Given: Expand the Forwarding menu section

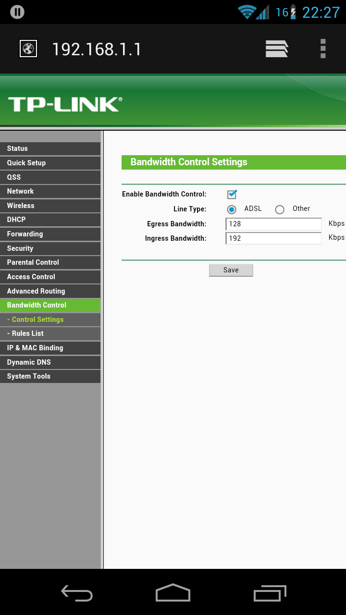Looking at the screenshot, I should click(x=50, y=234).
